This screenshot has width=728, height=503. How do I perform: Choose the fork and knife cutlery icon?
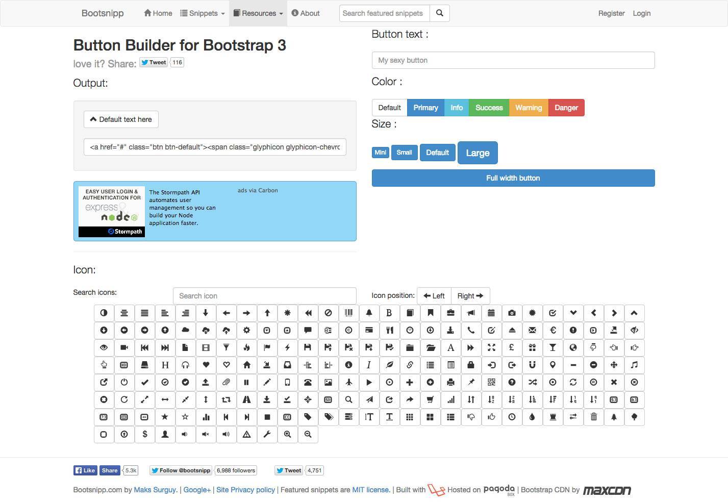coord(389,330)
